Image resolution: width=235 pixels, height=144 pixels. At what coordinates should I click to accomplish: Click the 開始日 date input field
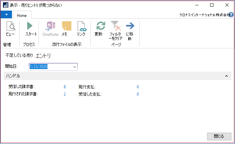point(53,67)
